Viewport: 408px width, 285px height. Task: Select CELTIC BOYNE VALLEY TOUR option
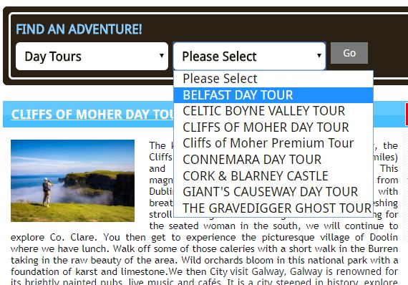(273, 111)
